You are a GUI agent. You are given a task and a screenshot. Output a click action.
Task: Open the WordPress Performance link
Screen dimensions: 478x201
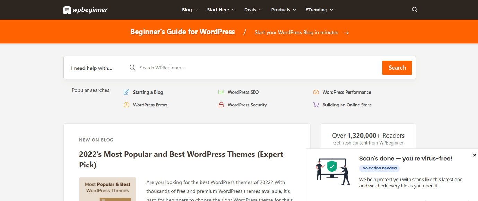(347, 92)
